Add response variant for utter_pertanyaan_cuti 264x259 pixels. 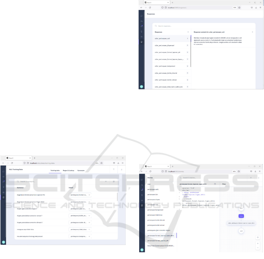point(252,32)
